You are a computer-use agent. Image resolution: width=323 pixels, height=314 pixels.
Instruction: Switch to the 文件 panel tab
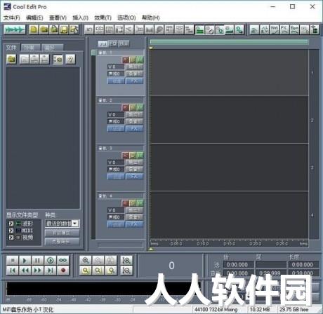pyautogui.click(x=11, y=48)
